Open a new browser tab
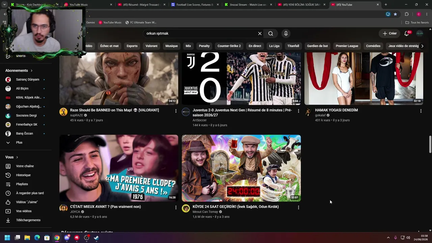 (x=386, y=5)
